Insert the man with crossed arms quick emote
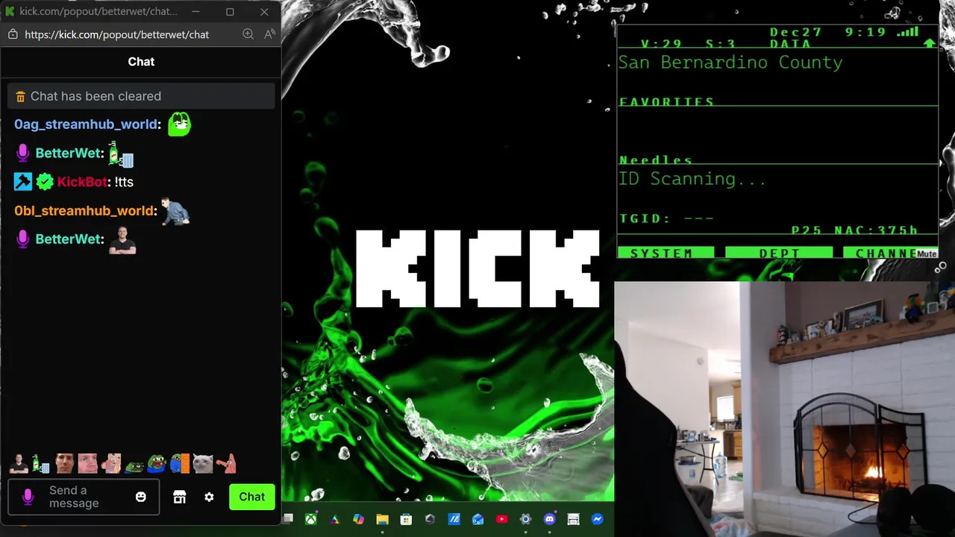 pos(19,464)
